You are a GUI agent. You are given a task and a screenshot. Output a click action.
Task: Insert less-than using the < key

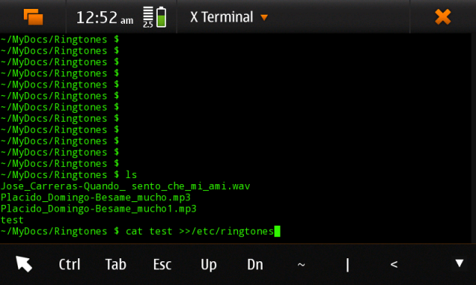tap(393, 265)
